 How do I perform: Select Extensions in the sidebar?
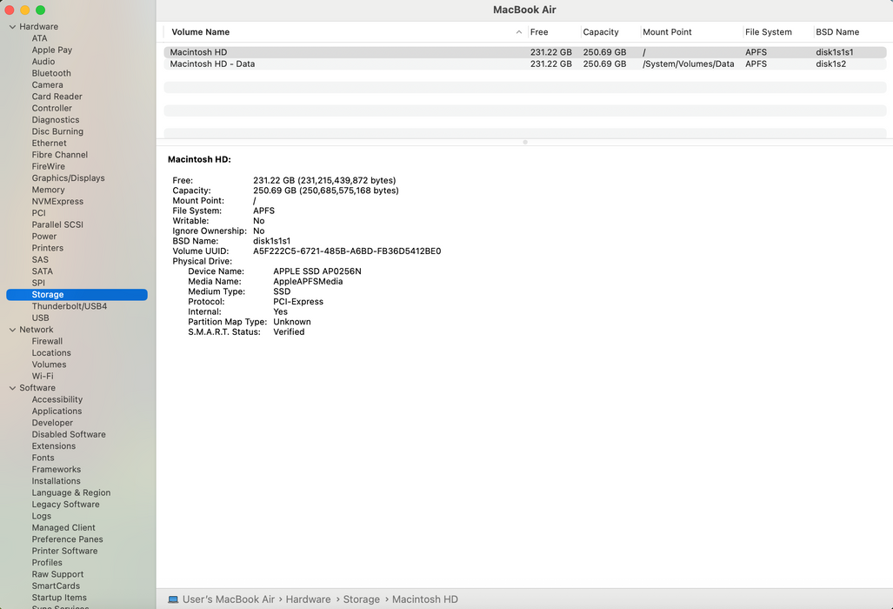point(54,446)
